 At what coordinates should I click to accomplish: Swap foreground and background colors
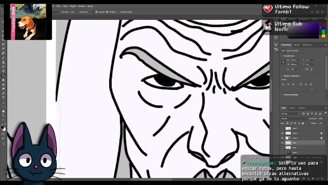click(5, 125)
